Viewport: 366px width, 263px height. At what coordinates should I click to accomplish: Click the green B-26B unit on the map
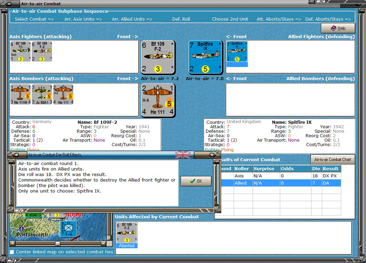point(33,215)
